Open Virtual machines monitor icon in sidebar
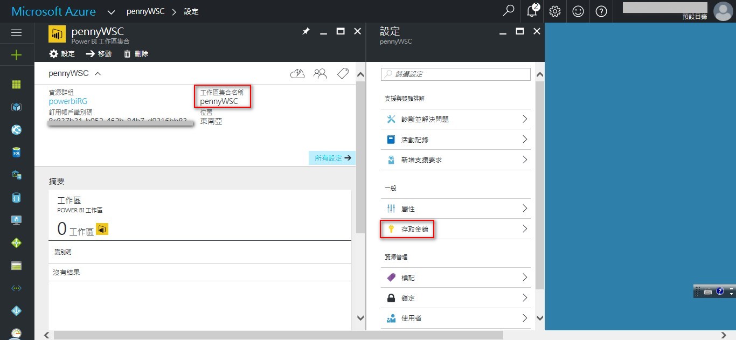Screen dimensions: 736x340 click(16, 220)
